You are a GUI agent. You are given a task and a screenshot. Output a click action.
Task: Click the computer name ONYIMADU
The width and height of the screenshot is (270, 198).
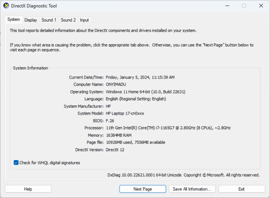tap(116, 84)
